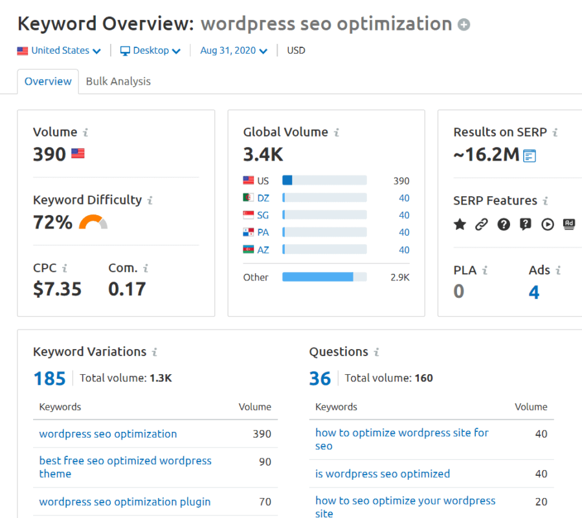Screen dimensions: 582x518
Task: Click Keyword Variations total volume 1.3K
Action: coord(161,378)
